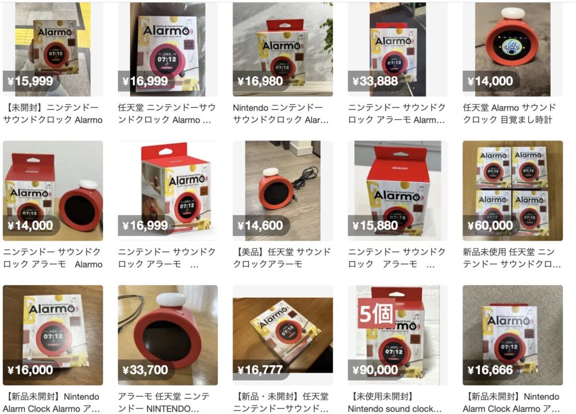Click the ¥16,999 price tag on stock-photo box
576x414 pixels.
coord(145,225)
